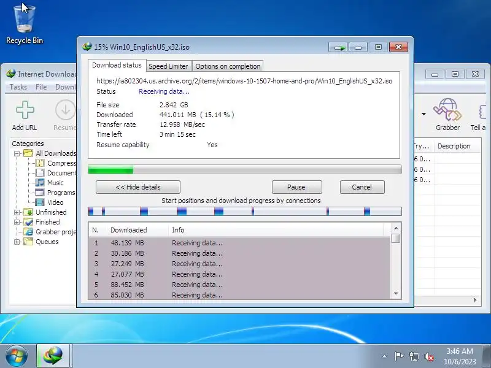Select connection row with 27.077 MB
The image size is (491, 368).
(x=239, y=274)
